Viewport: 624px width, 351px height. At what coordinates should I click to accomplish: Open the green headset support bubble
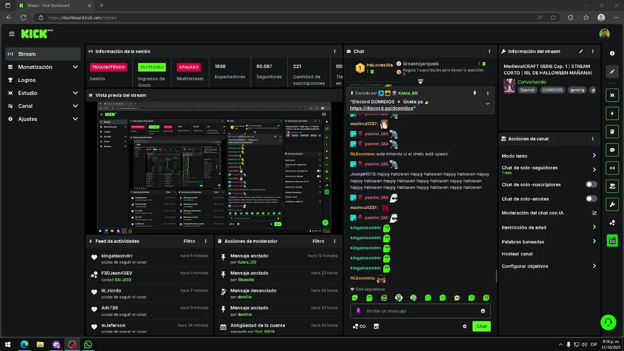pos(608,322)
